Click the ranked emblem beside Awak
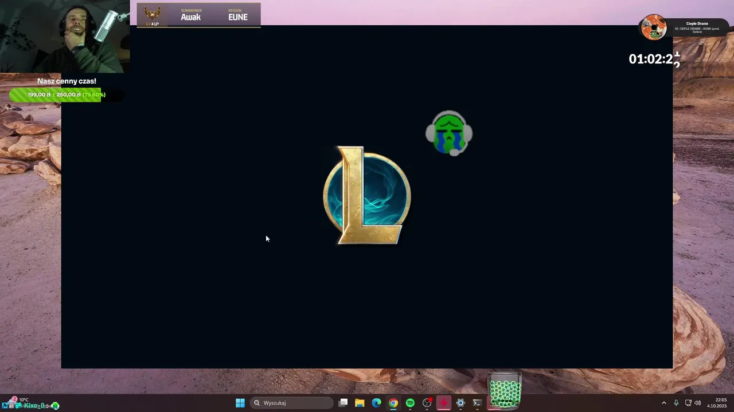The height and width of the screenshot is (412, 734). point(152,14)
